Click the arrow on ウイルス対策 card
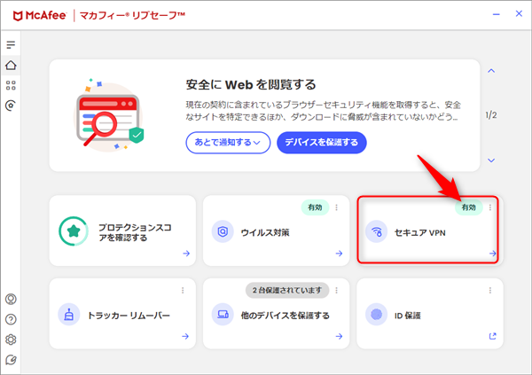532x375 pixels. (339, 254)
